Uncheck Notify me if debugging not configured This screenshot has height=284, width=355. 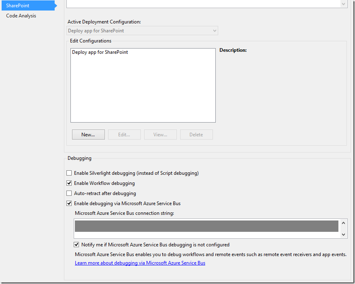(77, 245)
